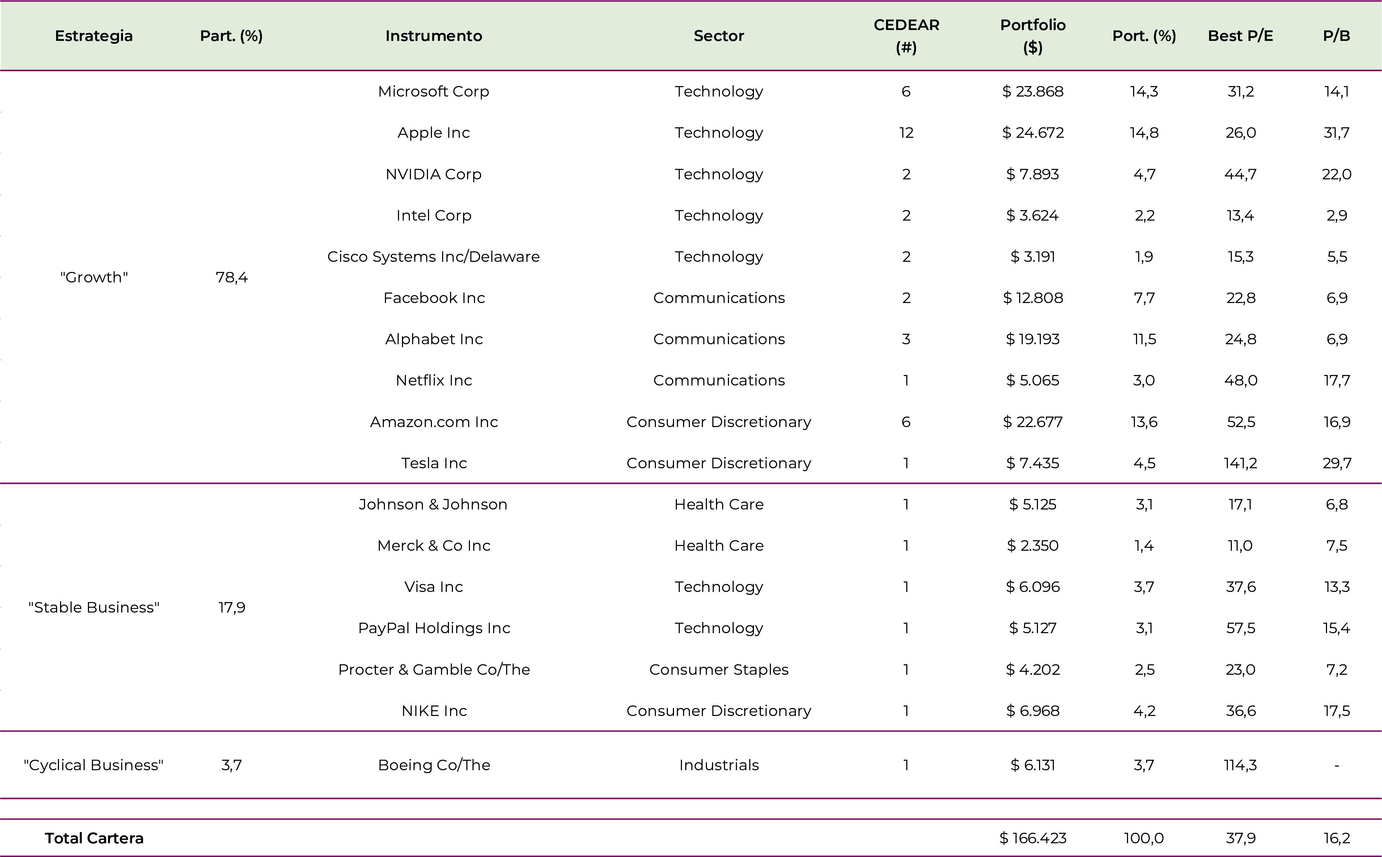1382x857 pixels.
Task: Click the "Growth" strategy label
Action: click(x=94, y=277)
